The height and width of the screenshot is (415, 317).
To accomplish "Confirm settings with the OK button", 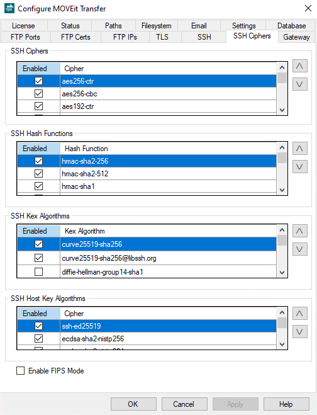I will (133, 404).
